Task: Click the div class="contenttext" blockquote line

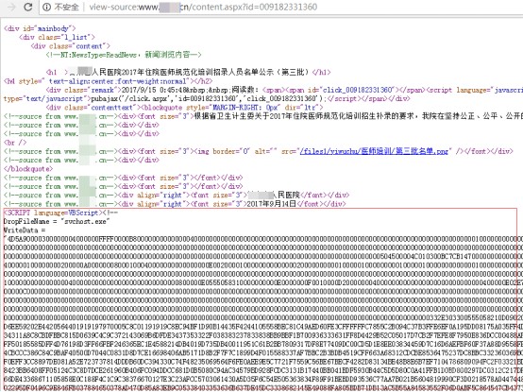Action: (185, 108)
